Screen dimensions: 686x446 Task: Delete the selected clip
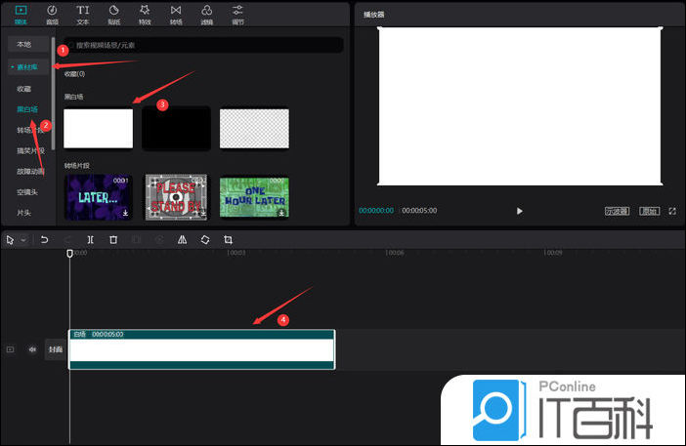point(113,239)
